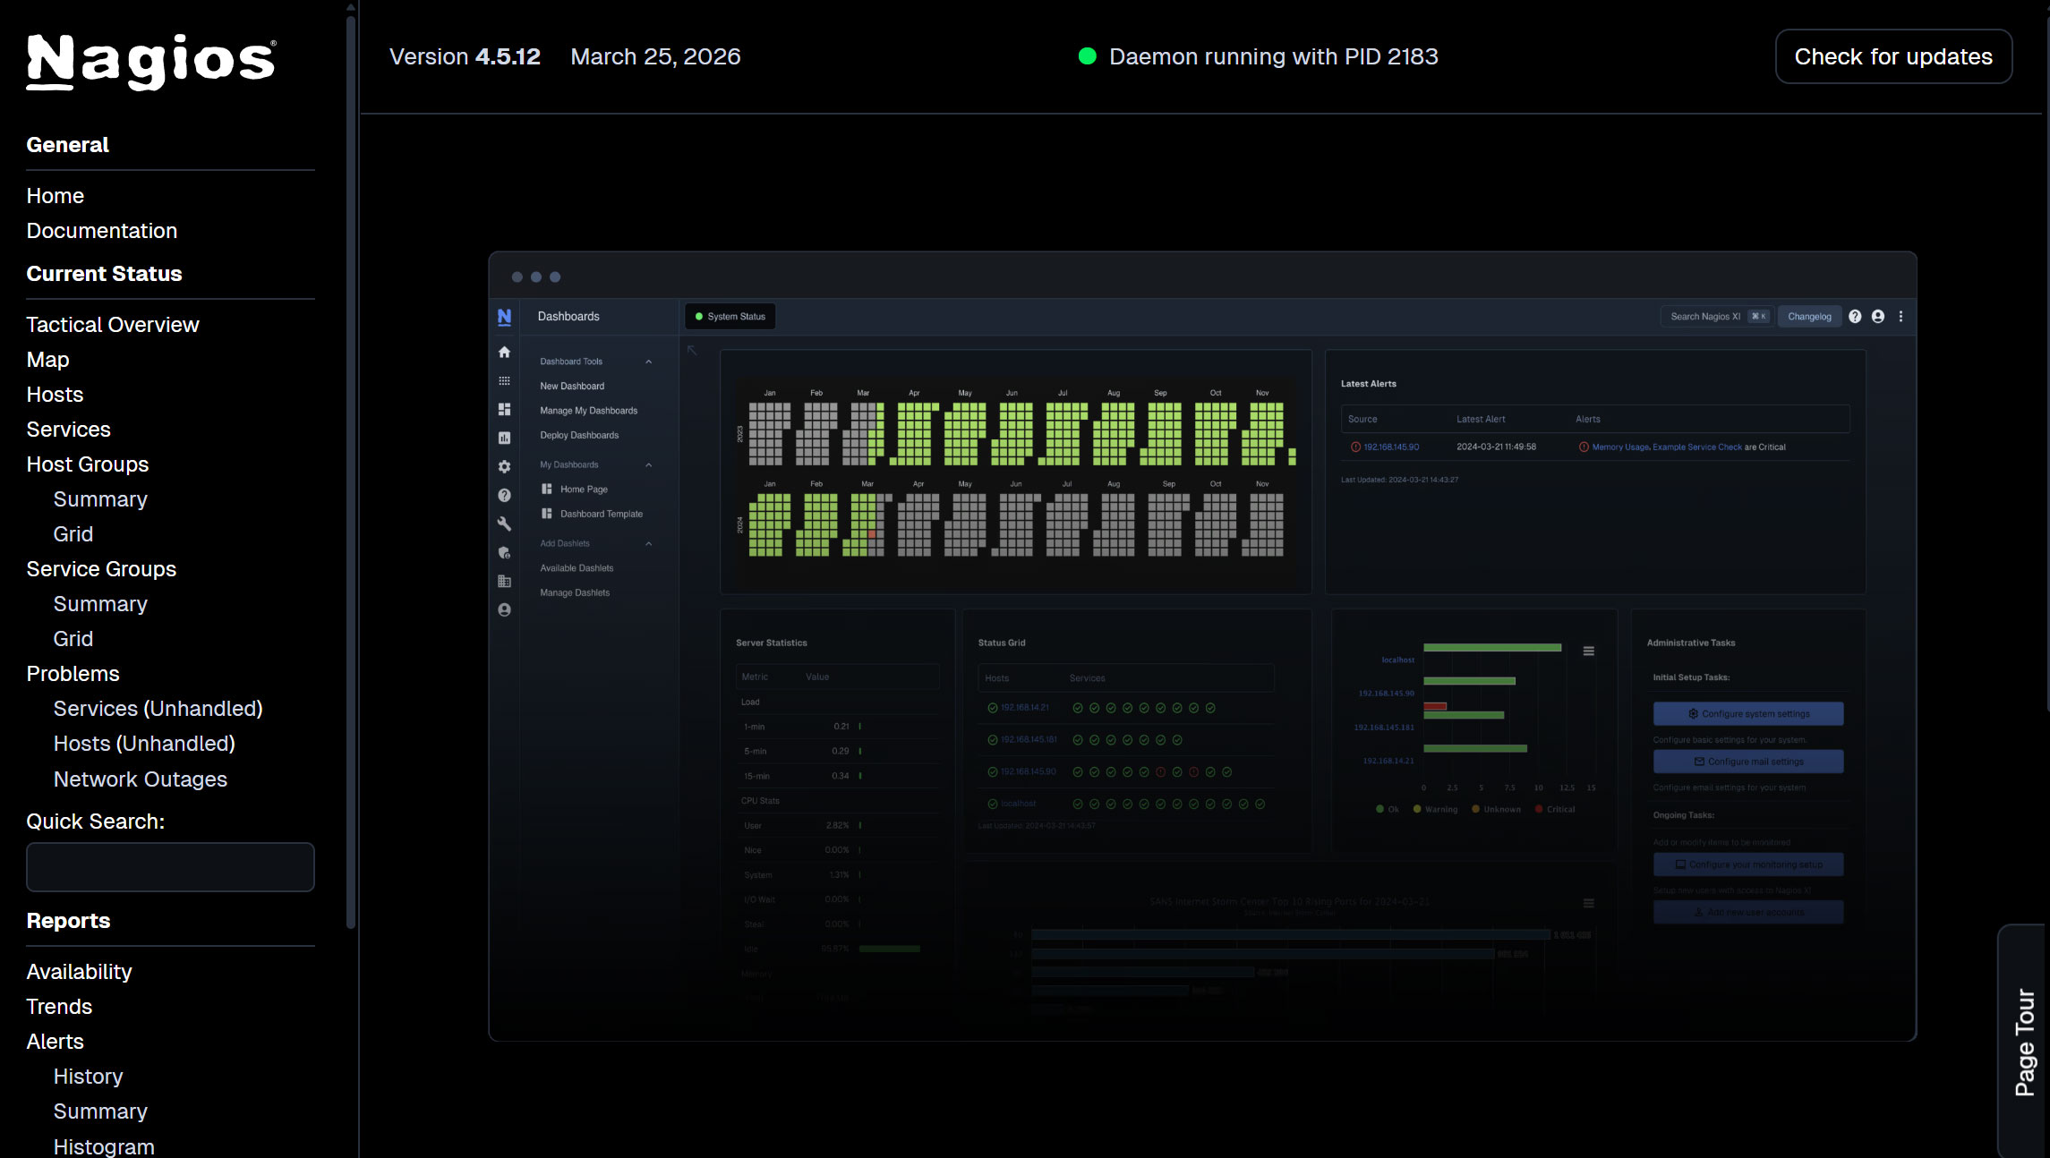Click the Page Tour tab
Viewport: 2050px width, 1158px height.
click(x=2025, y=1042)
